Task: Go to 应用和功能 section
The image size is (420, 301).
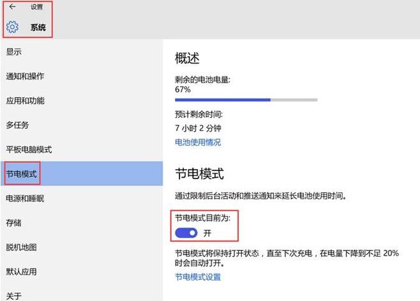Action: (82, 100)
